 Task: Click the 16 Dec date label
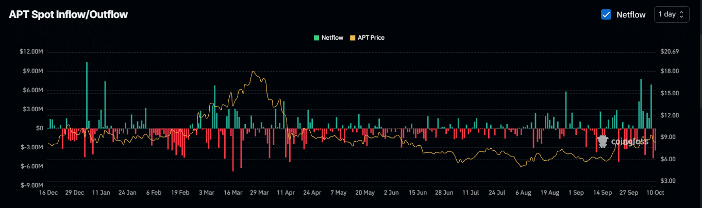click(x=48, y=193)
